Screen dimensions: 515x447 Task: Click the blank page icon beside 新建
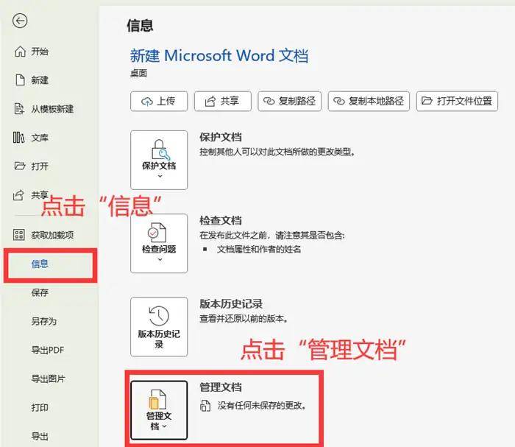[x=20, y=80]
